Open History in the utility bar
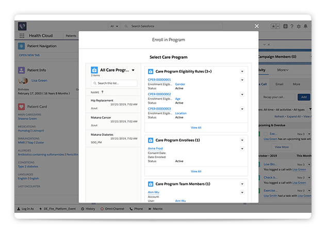The height and width of the screenshot is (235, 326). 88,209
